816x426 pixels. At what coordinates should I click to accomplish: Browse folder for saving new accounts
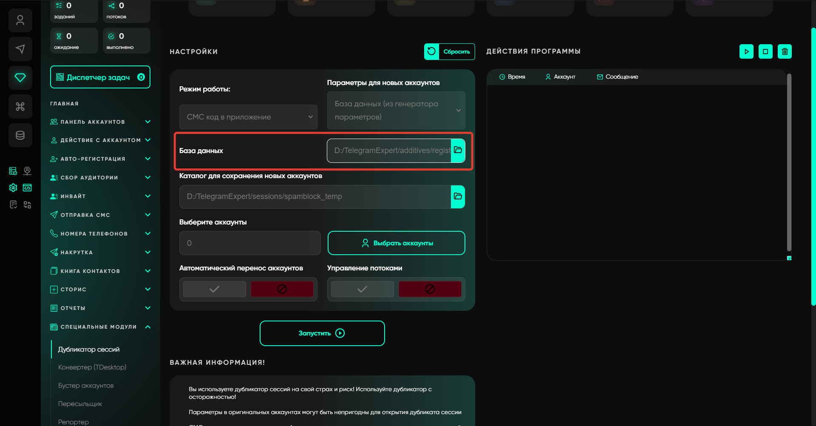[458, 196]
